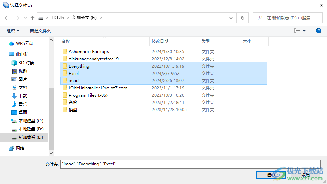This screenshot has height=184, width=327.
Task: Select WPS云盘 in the sidebar
Action: tap(21, 43)
